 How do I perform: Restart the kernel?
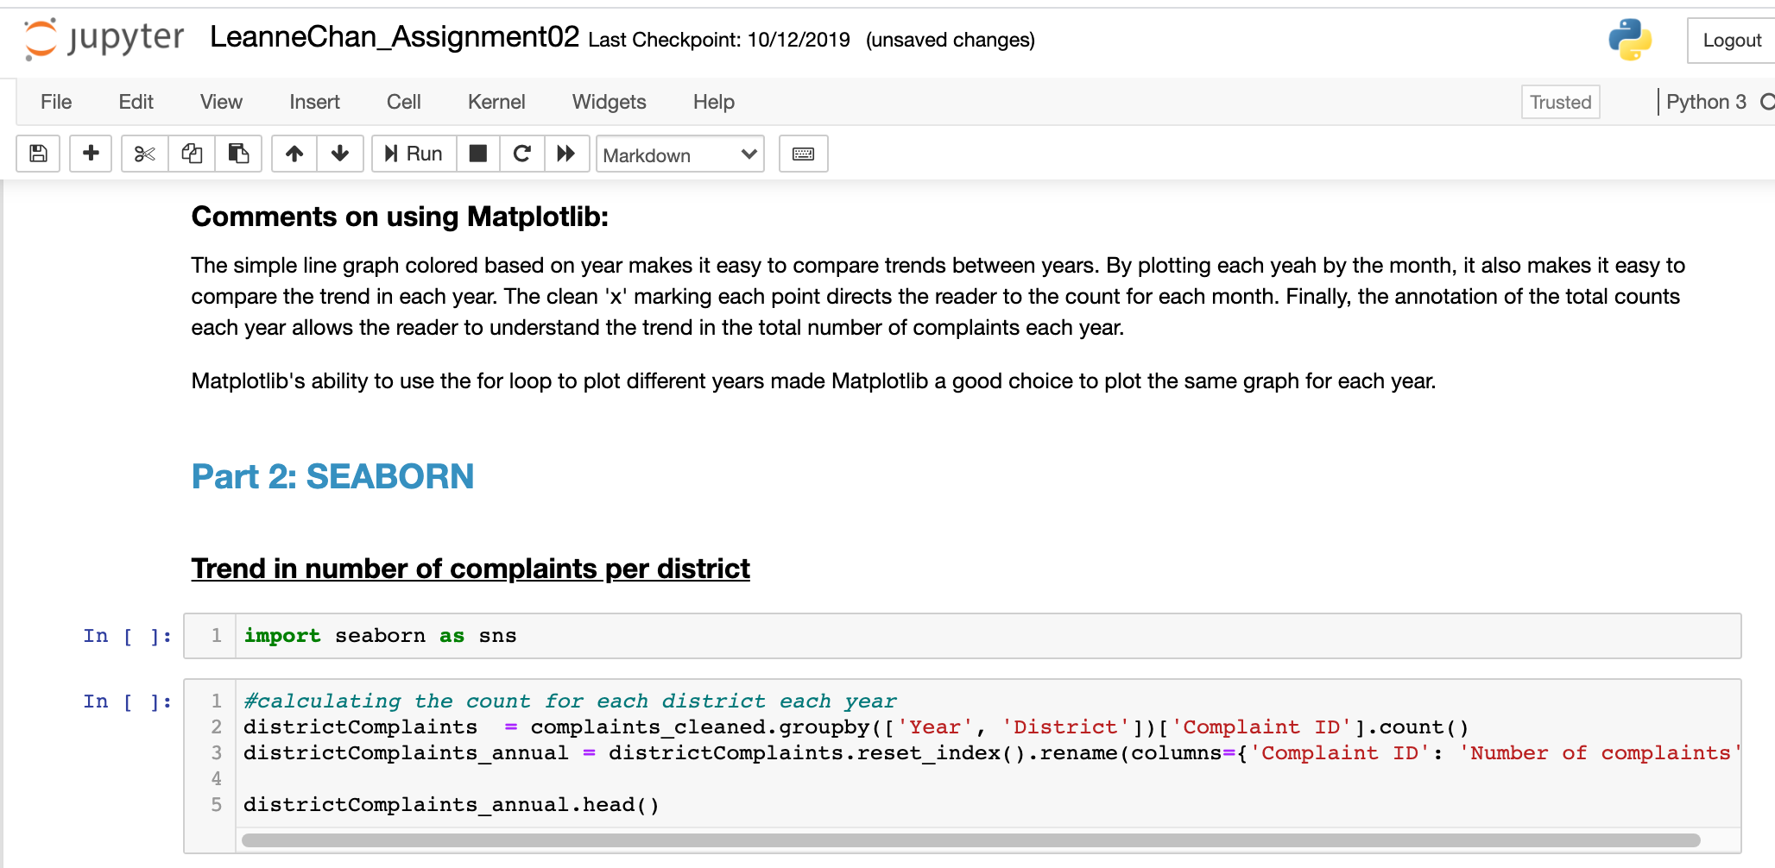[x=521, y=154]
